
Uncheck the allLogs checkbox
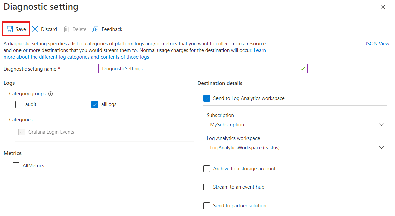coord(94,104)
